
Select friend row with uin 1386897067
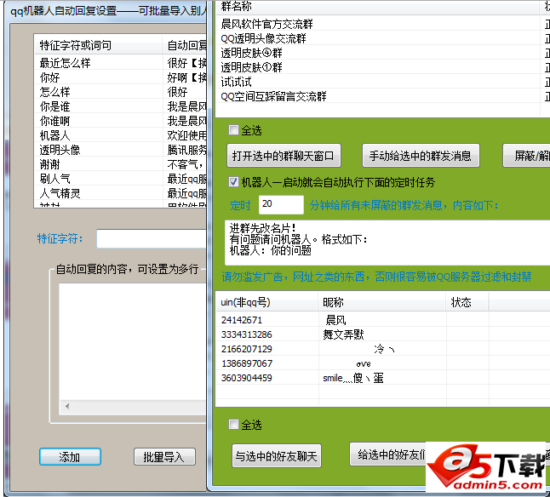[382, 363]
